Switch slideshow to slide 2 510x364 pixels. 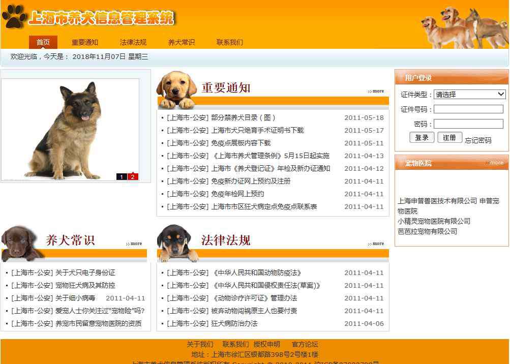click(133, 176)
